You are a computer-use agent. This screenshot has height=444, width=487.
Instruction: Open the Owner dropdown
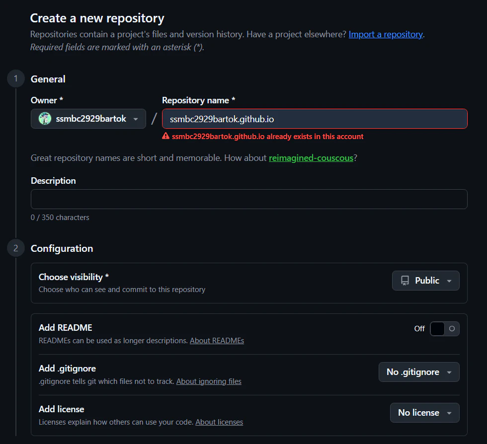[x=88, y=119]
